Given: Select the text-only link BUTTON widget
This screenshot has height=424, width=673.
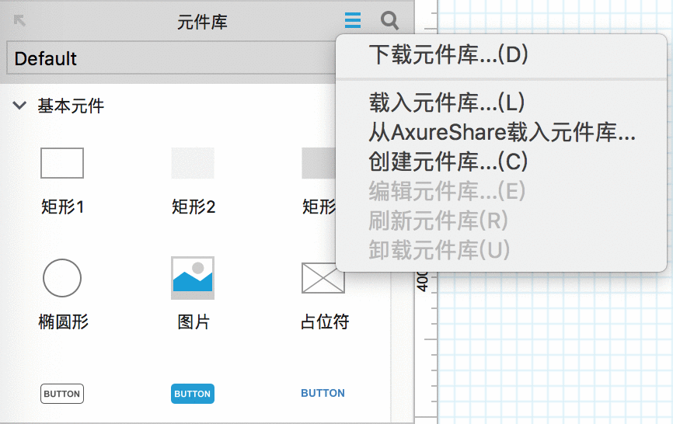Looking at the screenshot, I should pos(323,393).
